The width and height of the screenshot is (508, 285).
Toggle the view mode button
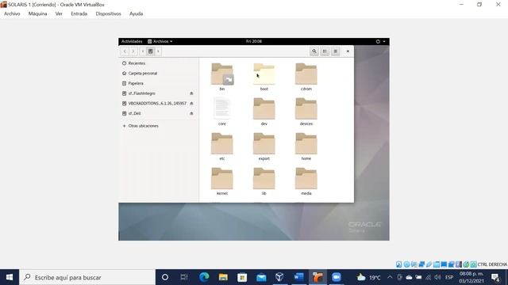click(325, 51)
